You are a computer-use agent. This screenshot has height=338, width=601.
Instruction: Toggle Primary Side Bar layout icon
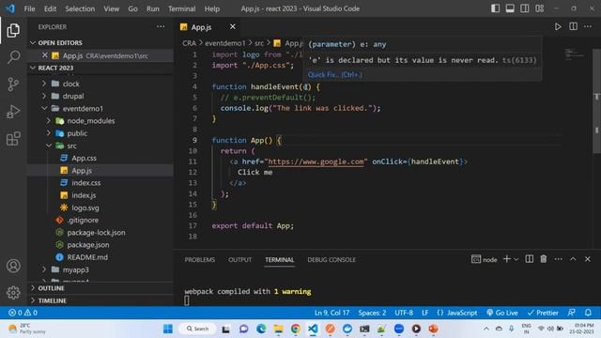[x=495, y=8]
